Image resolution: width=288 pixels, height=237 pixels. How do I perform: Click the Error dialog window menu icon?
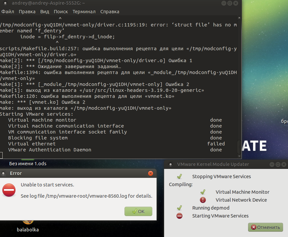click(3, 173)
